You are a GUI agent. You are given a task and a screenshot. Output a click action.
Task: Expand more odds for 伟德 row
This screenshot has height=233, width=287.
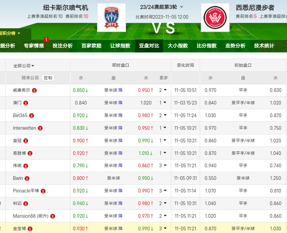(163, 165)
